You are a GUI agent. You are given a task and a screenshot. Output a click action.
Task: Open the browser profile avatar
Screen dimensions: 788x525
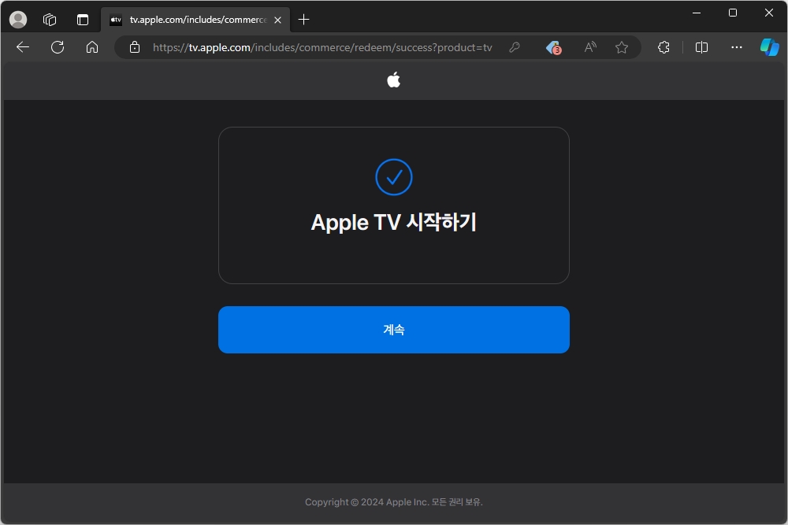tap(18, 20)
